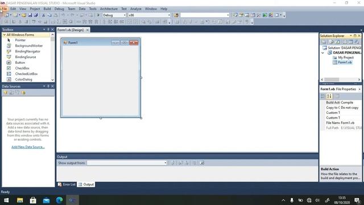Save the current file with the floppy icon
The width and height of the screenshot is (364, 205).
(30, 15)
